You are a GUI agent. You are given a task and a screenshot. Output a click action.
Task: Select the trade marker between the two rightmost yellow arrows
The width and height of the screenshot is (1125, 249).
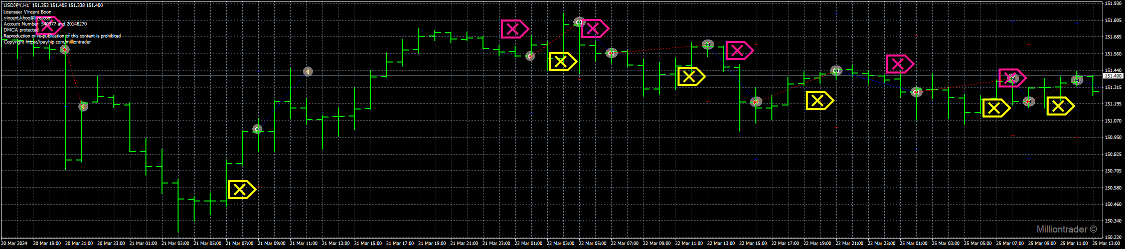click(1029, 101)
